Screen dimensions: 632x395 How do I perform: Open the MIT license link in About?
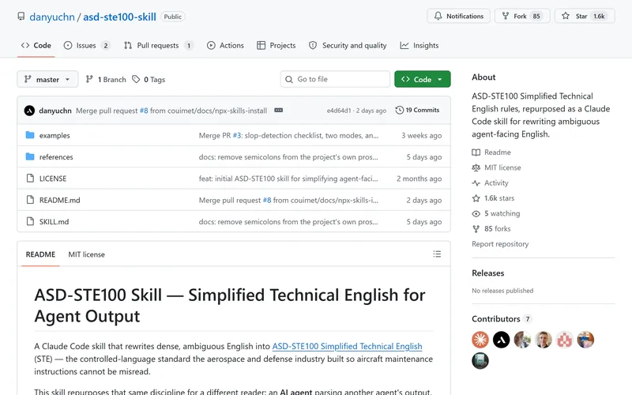(x=496, y=167)
